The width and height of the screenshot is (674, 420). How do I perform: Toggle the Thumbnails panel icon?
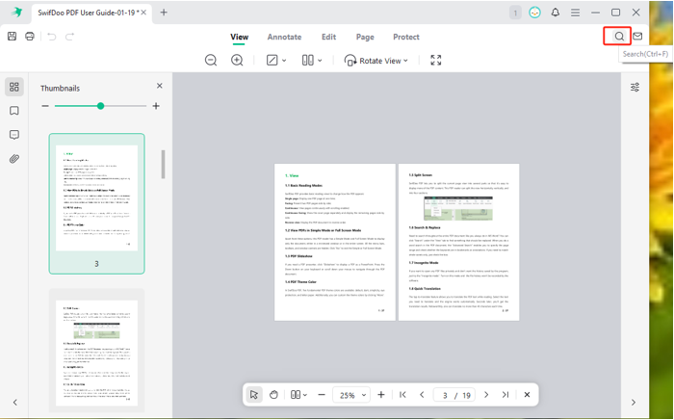(x=14, y=87)
